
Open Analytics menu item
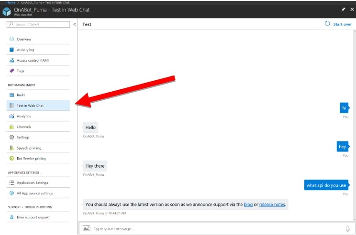point(38,116)
